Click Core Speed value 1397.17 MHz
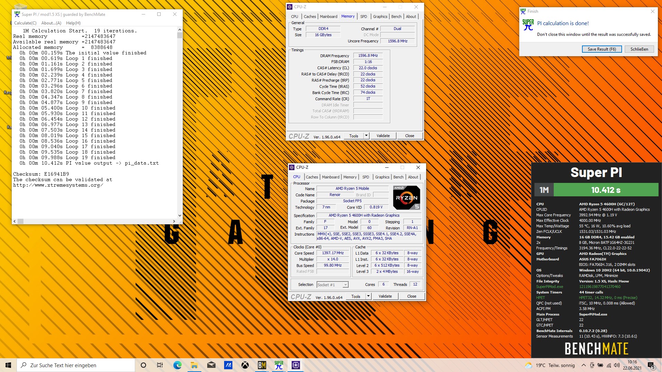 click(333, 253)
